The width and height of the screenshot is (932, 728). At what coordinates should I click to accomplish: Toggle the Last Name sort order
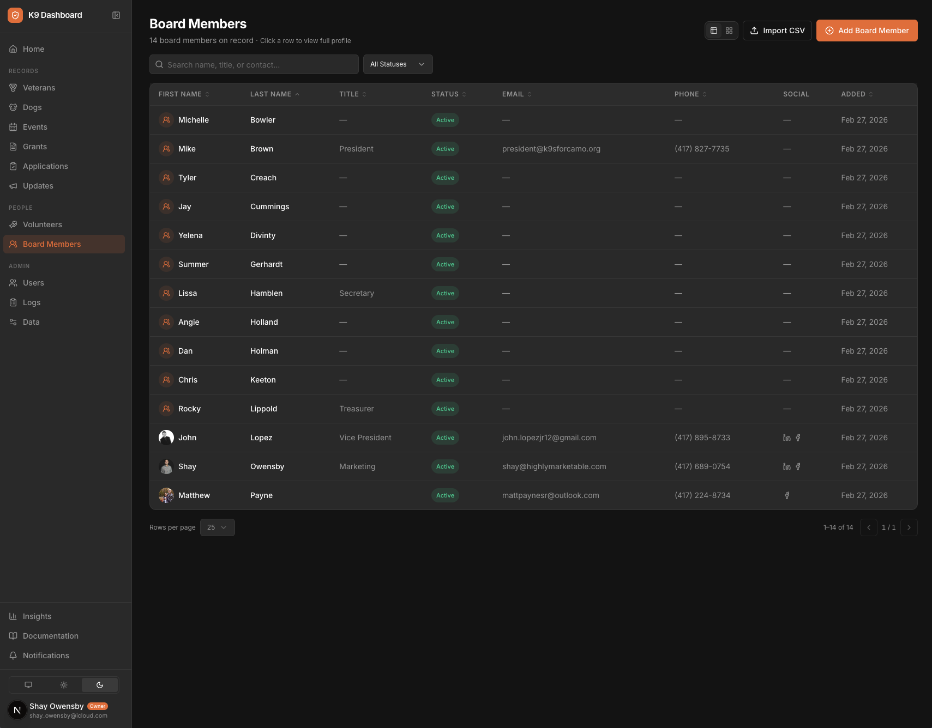click(x=274, y=94)
